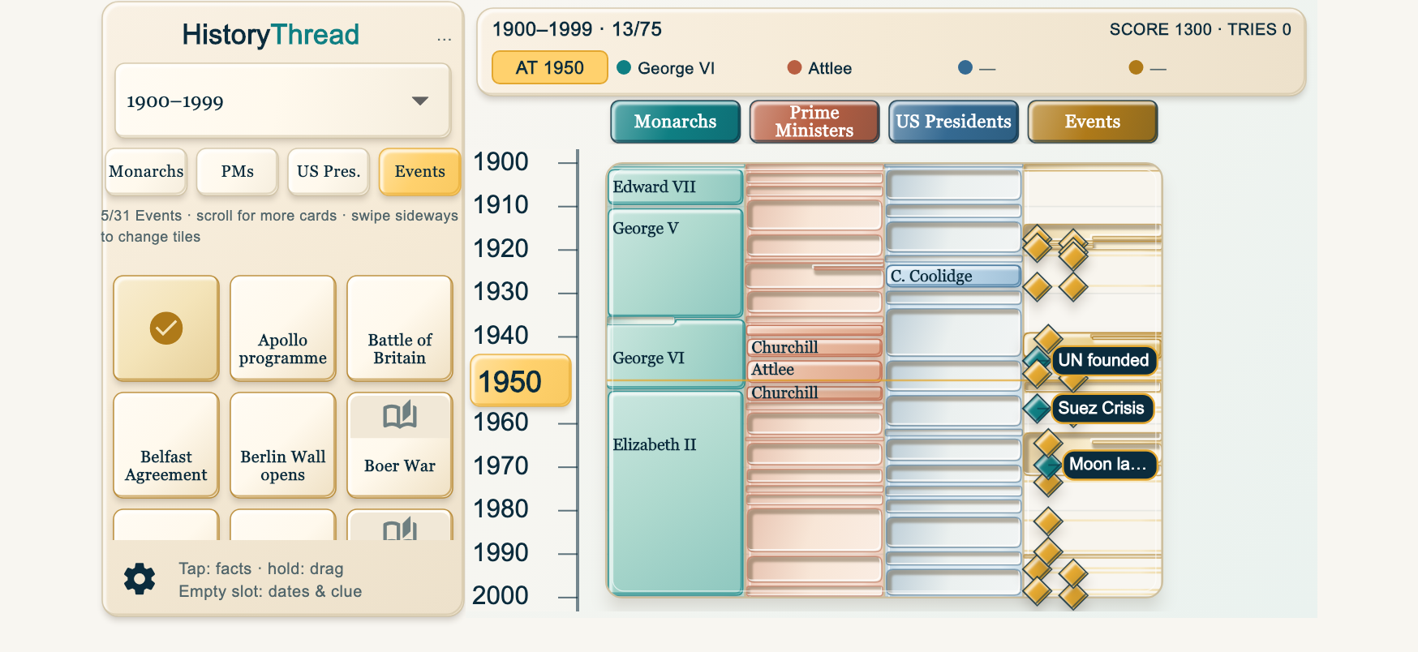Click the UN founded event label

click(1104, 360)
